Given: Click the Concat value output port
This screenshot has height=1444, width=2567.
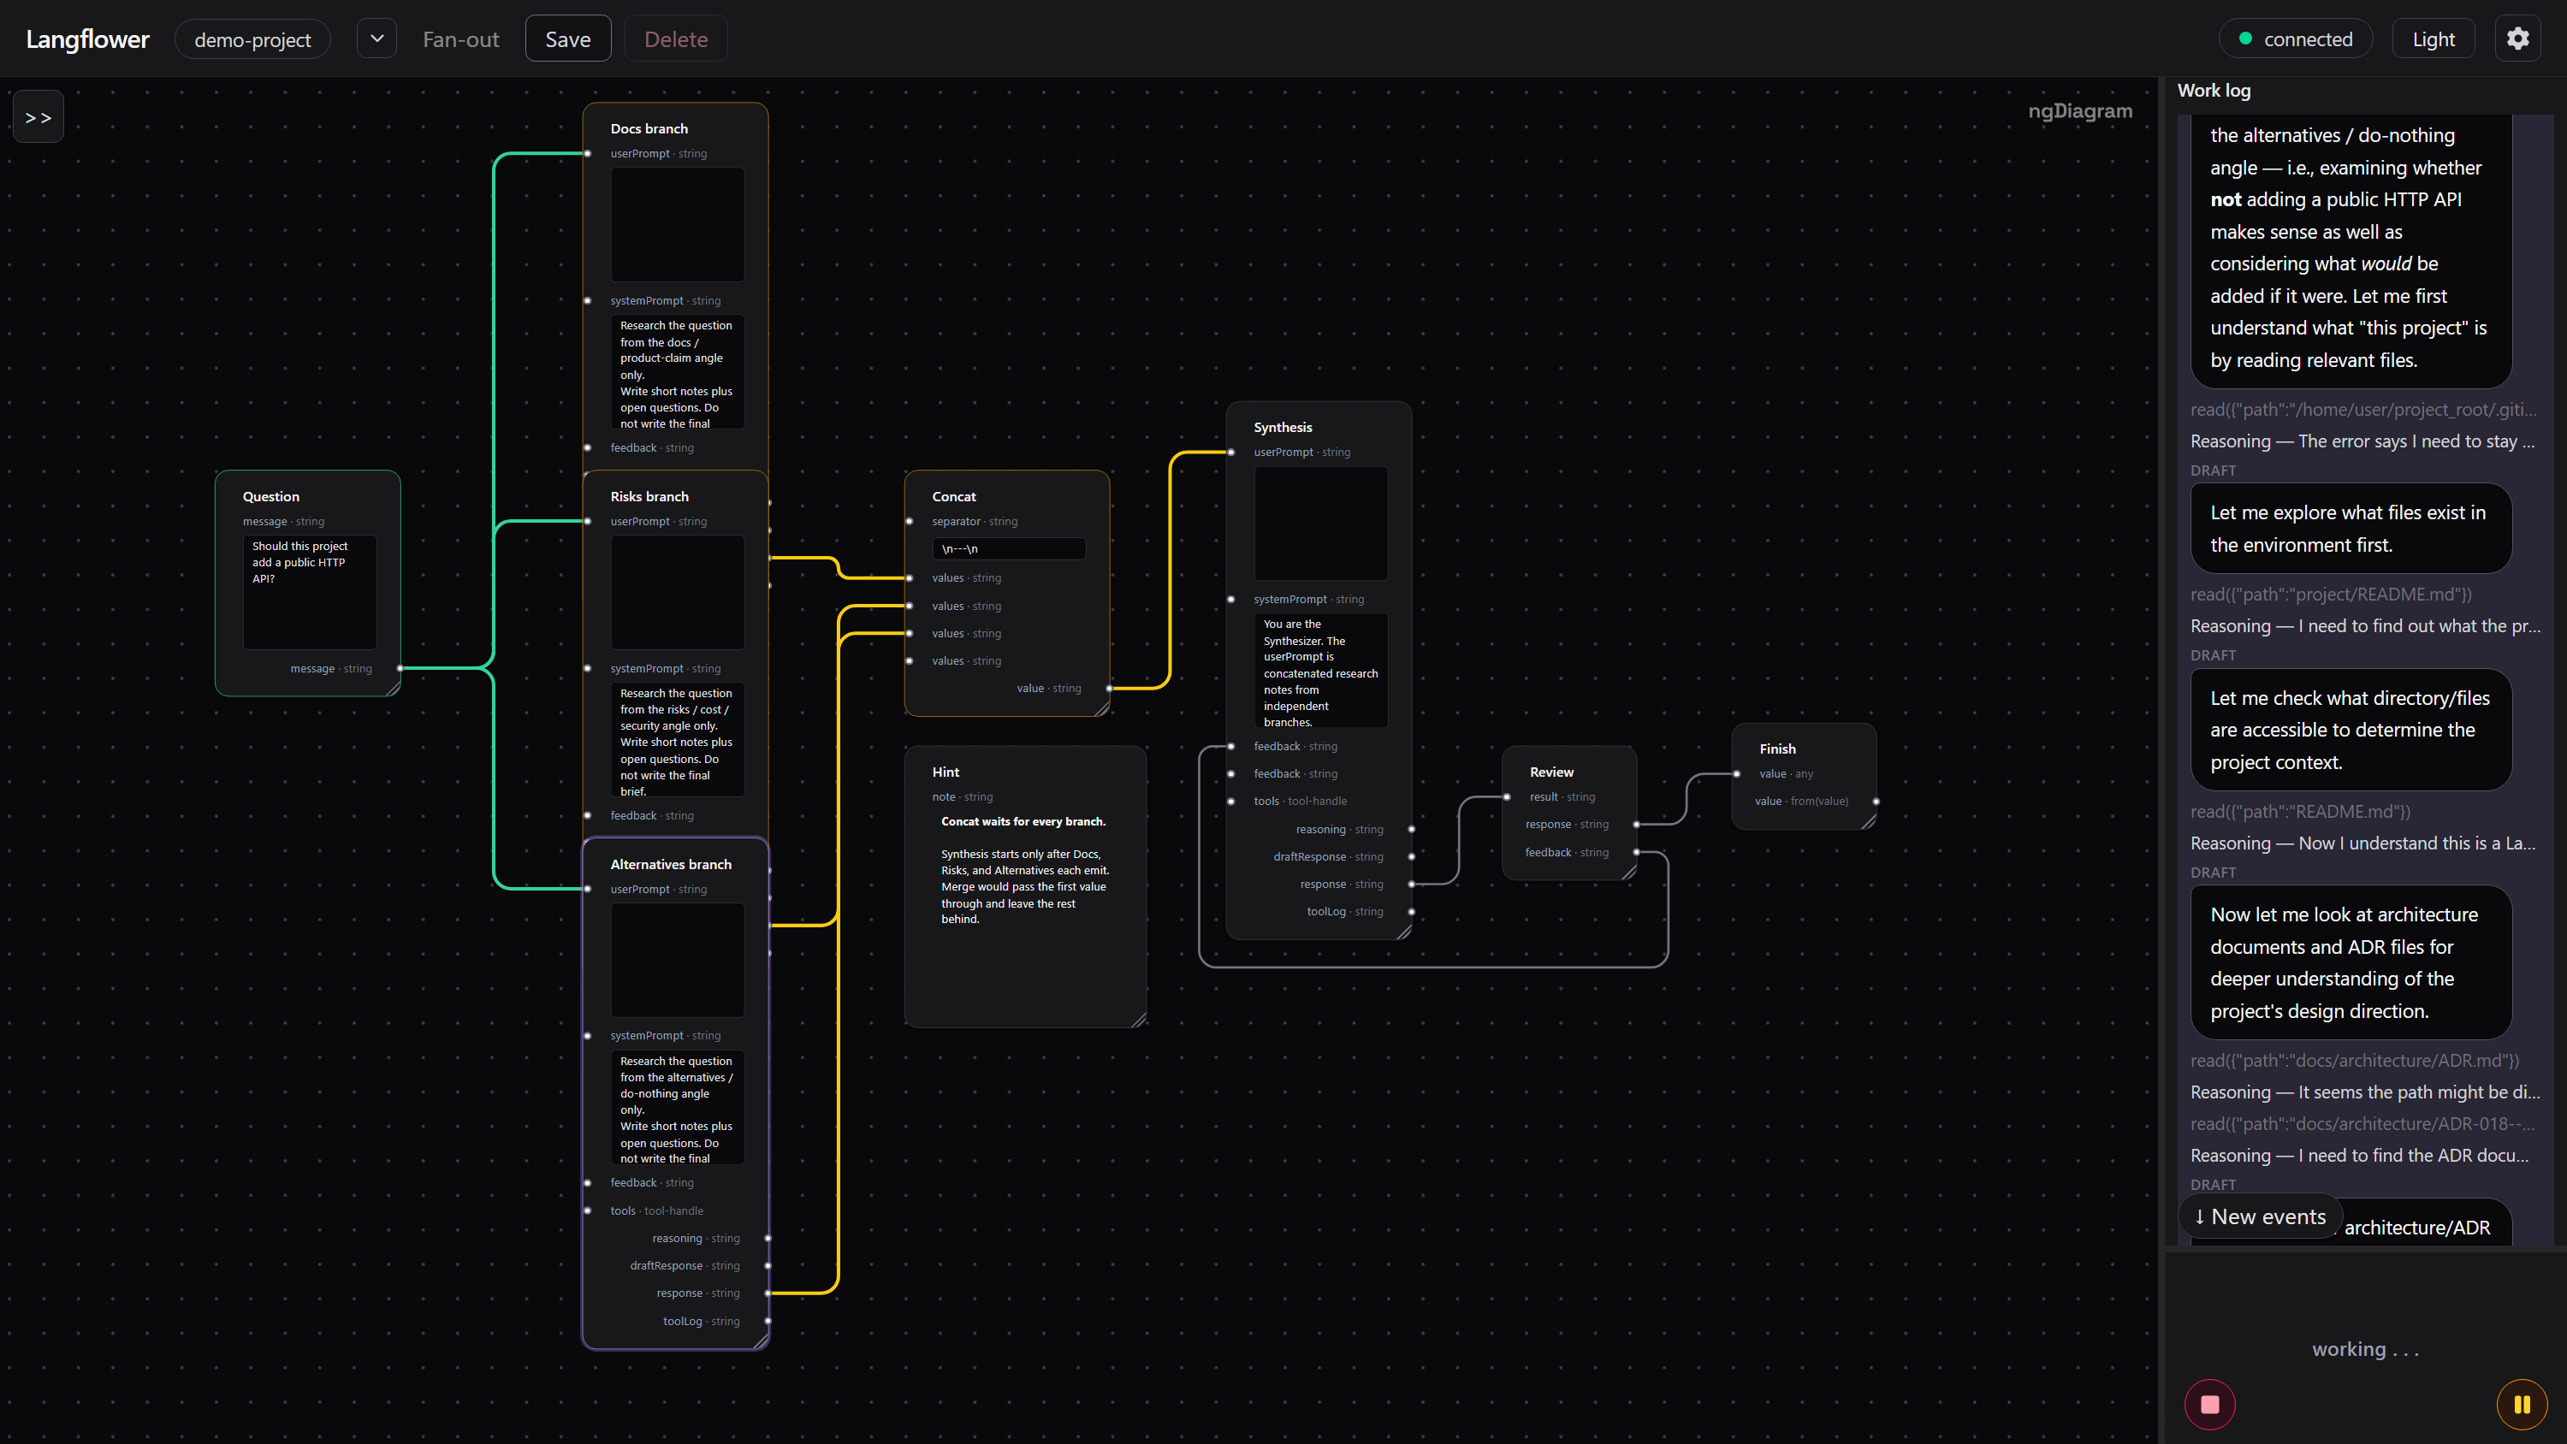Looking at the screenshot, I should click(1109, 688).
